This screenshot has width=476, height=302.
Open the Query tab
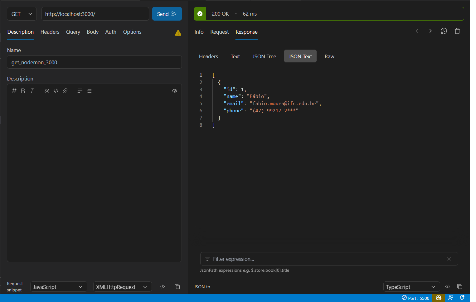coord(73,32)
